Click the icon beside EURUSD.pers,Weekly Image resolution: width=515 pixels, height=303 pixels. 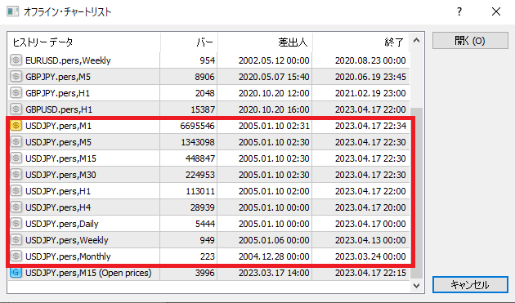(x=16, y=60)
